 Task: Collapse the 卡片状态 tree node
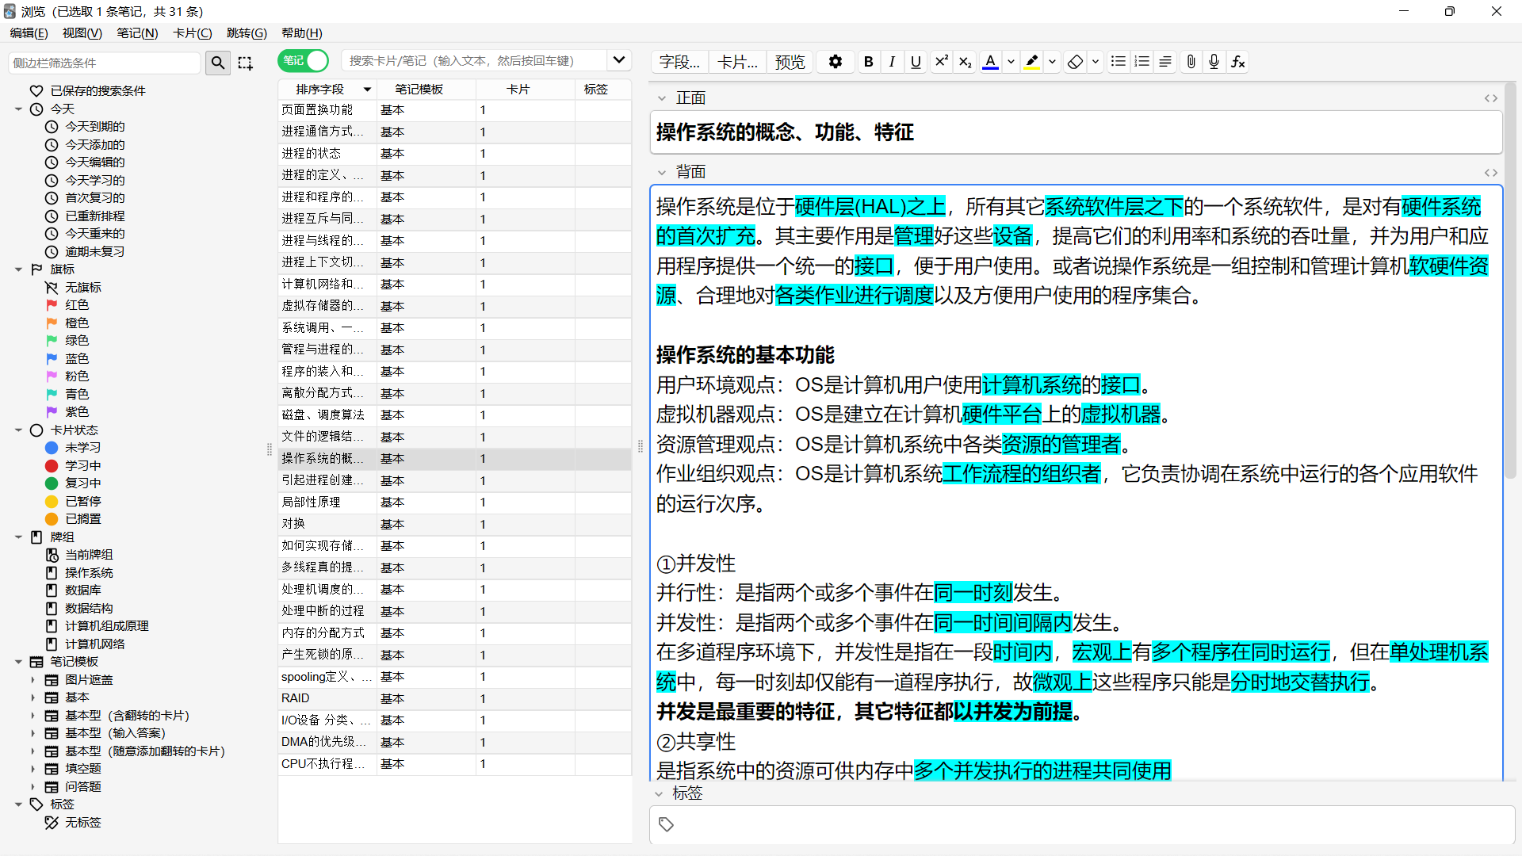(18, 430)
